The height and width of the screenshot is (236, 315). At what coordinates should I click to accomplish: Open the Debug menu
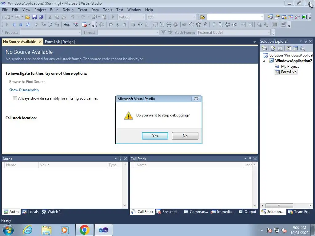pos(68,10)
